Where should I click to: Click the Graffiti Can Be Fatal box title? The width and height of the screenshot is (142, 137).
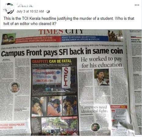(52, 61)
